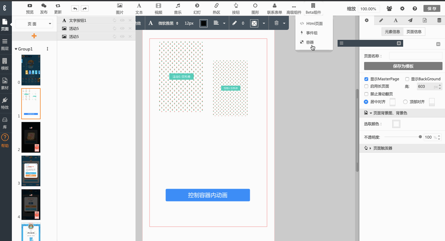
Task: Click the Preview (预览) play icon
Action: [x=30, y=6]
